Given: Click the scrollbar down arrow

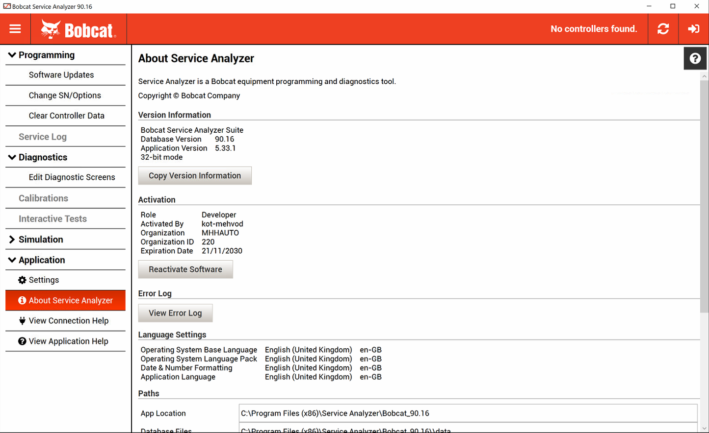Looking at the screenshot, I should [705, 429].
